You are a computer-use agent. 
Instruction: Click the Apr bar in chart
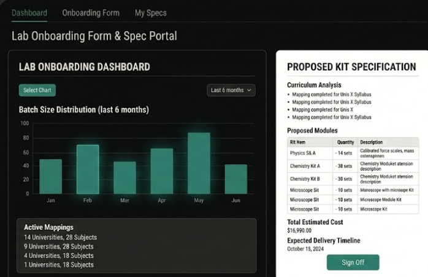162,171
